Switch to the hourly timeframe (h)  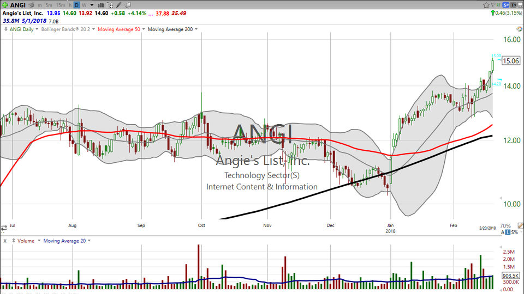point(70,5)
